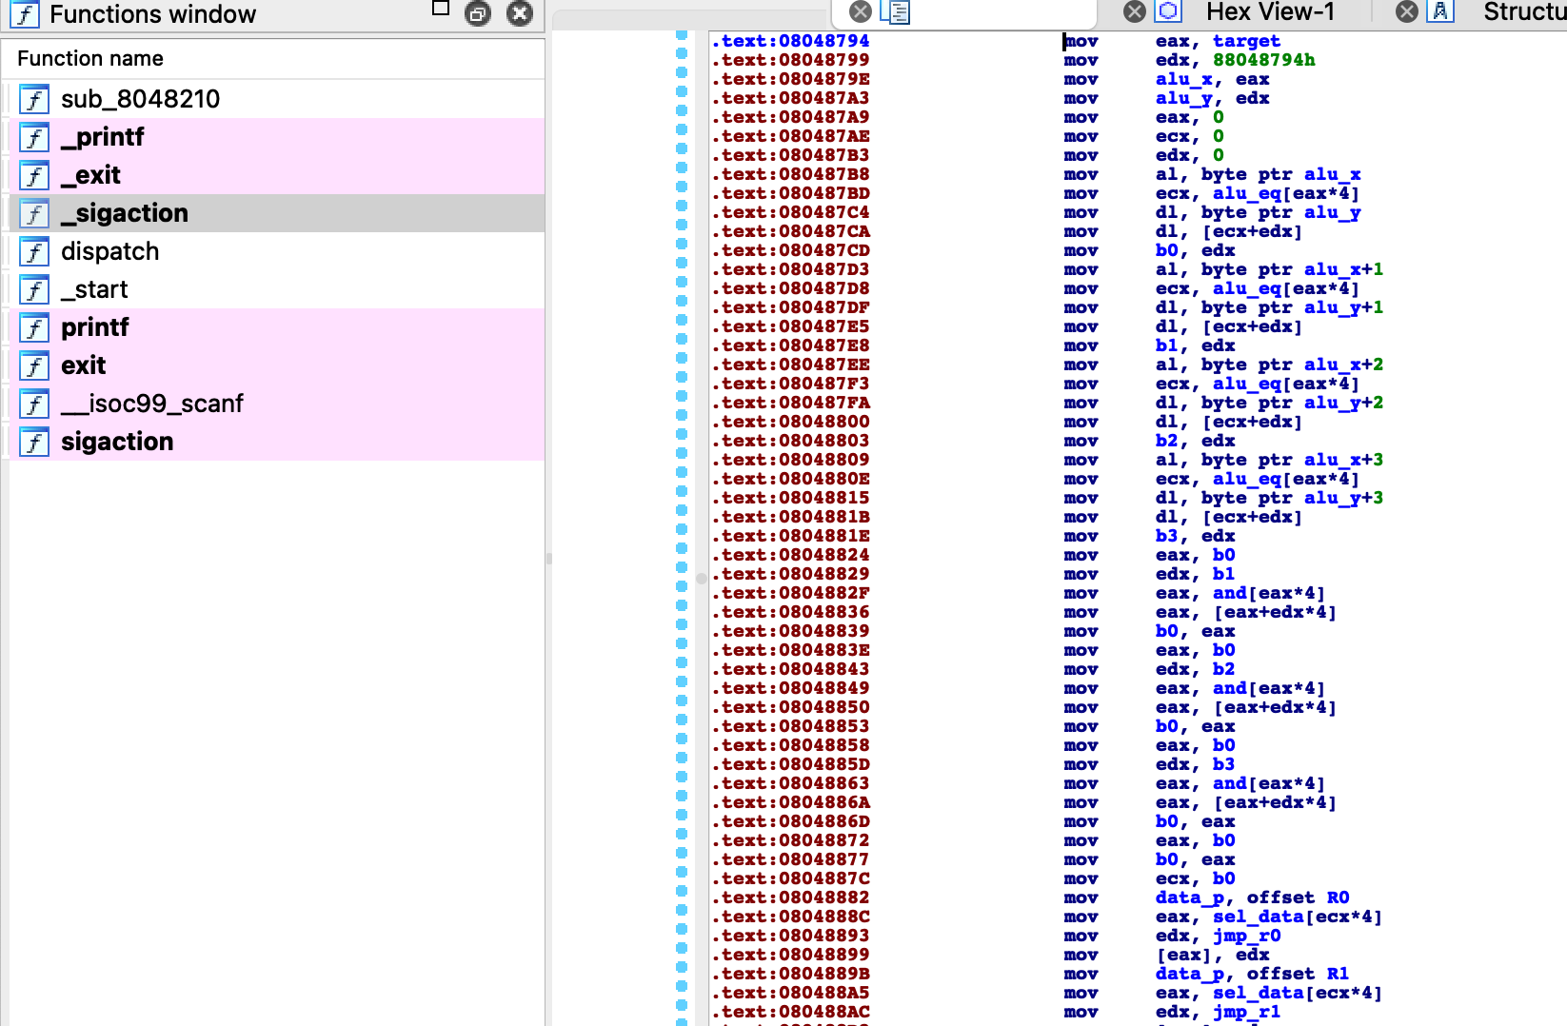Click the Functions window title icon
1567x1026 pixels.
click(24, 14)
